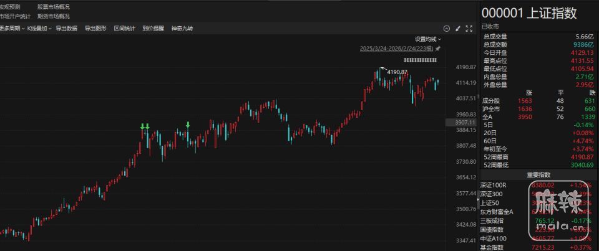Open 期货市场概况 menu item
This screenshot has width=599, height=251.
pyautogui.click(x=54, y=16)
